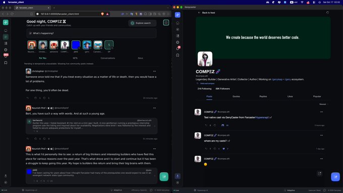Open the options menu on COMPEZ's emoji post
Viewport: 343px width, 193px height.
pos(321,159)
